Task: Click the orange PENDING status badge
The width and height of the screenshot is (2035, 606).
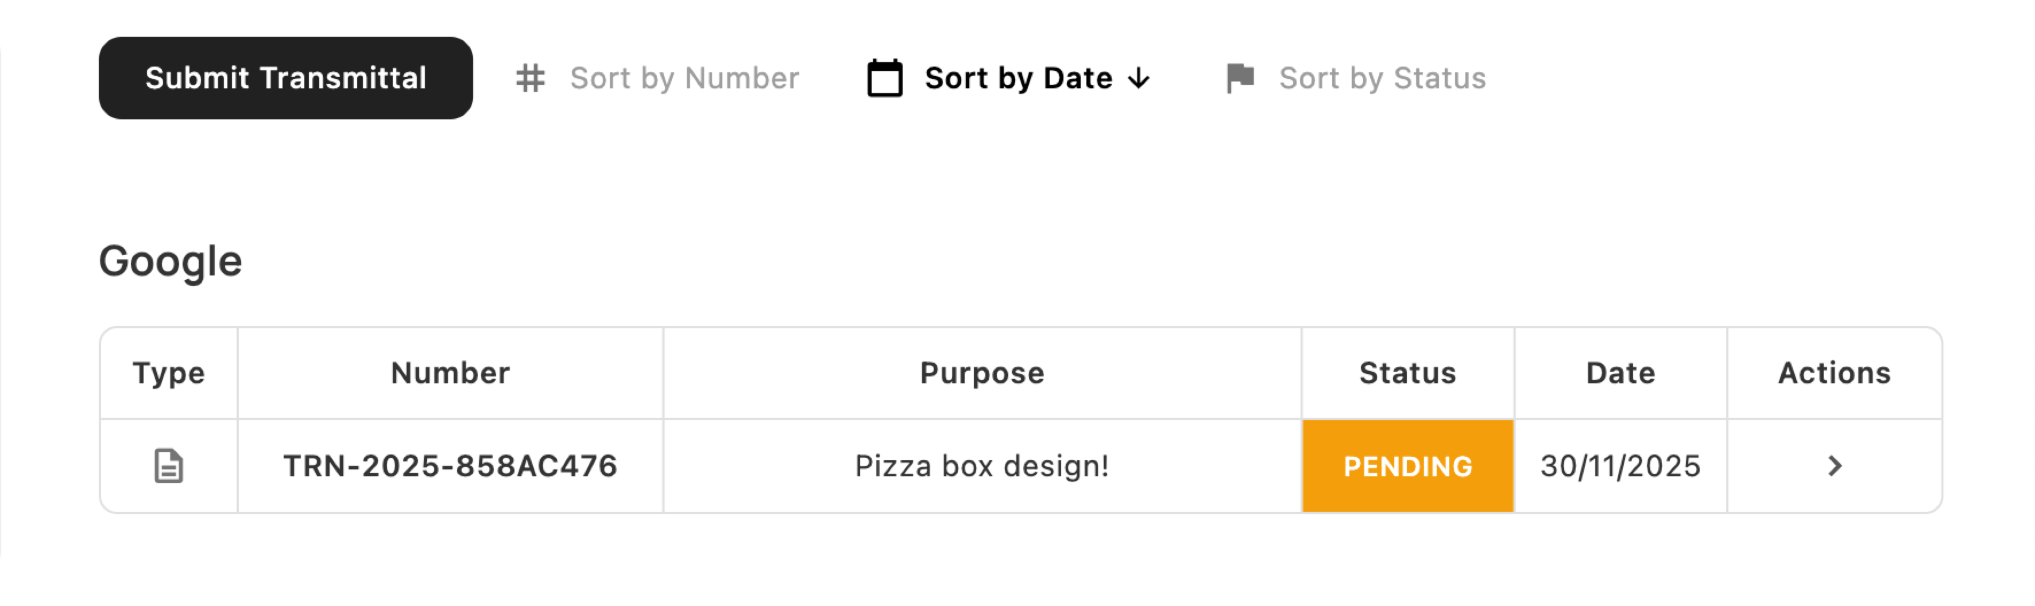Action: (1408, 465)
